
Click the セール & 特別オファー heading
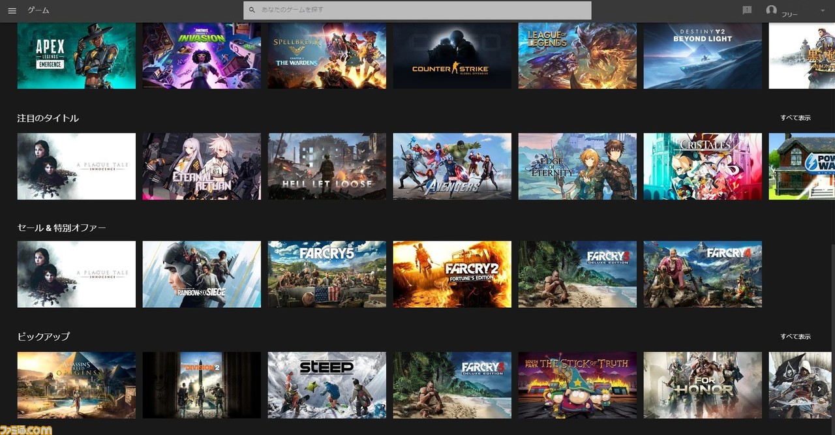(61, 228)
